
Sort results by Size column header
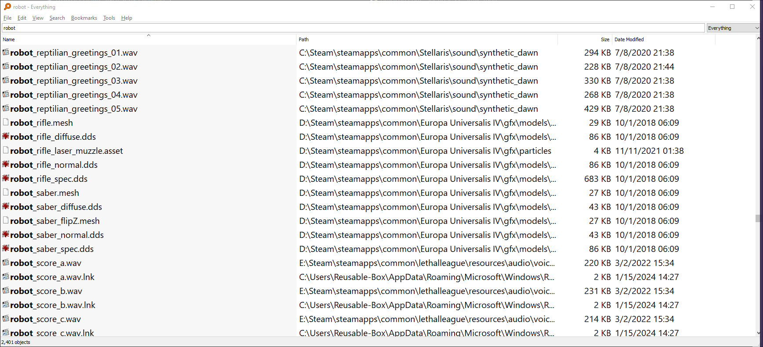[x=585, y=39]
